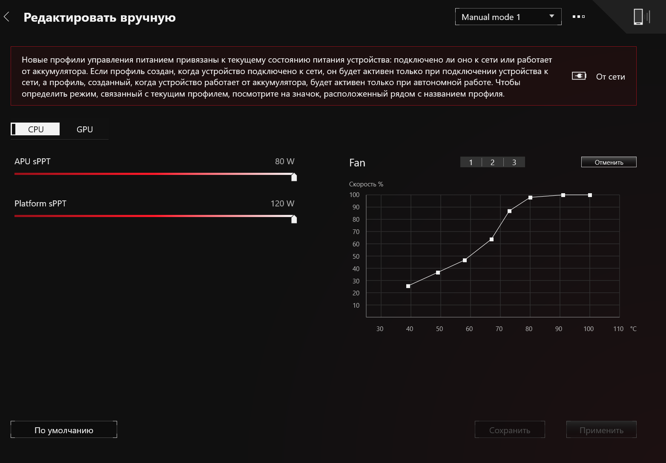Select fan curve point at 60°C
The width and height of the screenshot is (666, 463).
(465, 260)
